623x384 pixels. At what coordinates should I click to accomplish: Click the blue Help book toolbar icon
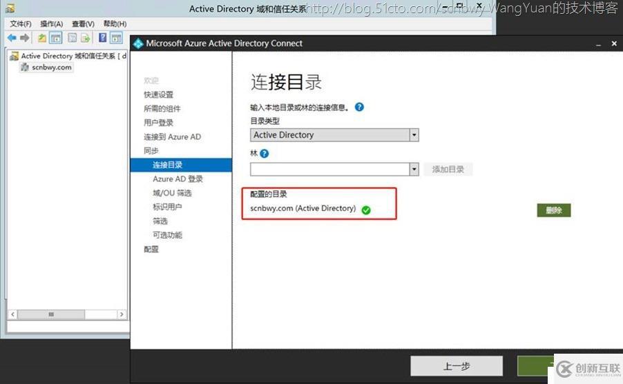(103, 38)
